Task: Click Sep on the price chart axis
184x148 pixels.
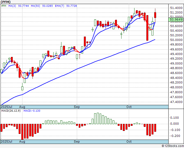Action: (x=77, y=107)
